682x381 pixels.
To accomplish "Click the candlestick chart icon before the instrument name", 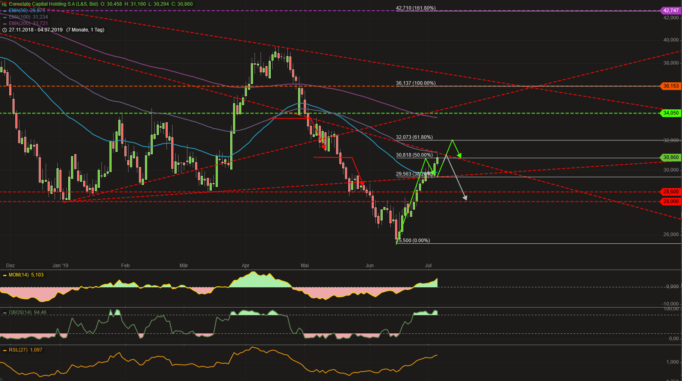I will pyautogui.click(x=4, y=4).
